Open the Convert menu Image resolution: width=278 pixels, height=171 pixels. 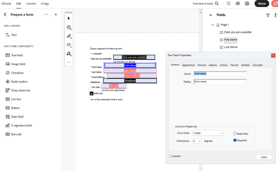click(31, 4)
